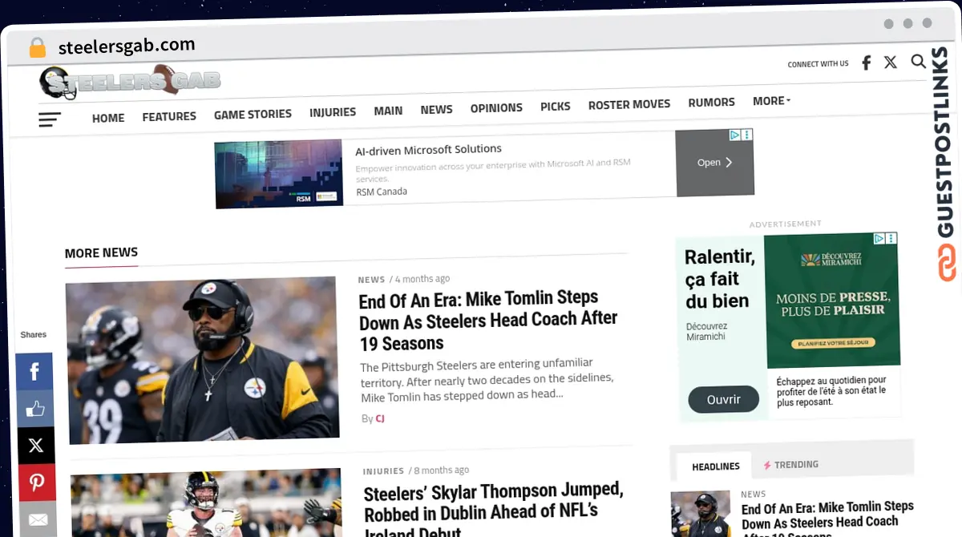The width and height of the screenshot is (962, 537).
Task: Open the OPINIONS section
Action: (496, 107)
